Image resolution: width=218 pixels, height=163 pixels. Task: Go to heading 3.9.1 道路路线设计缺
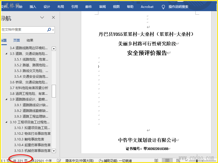pos(31,105)
